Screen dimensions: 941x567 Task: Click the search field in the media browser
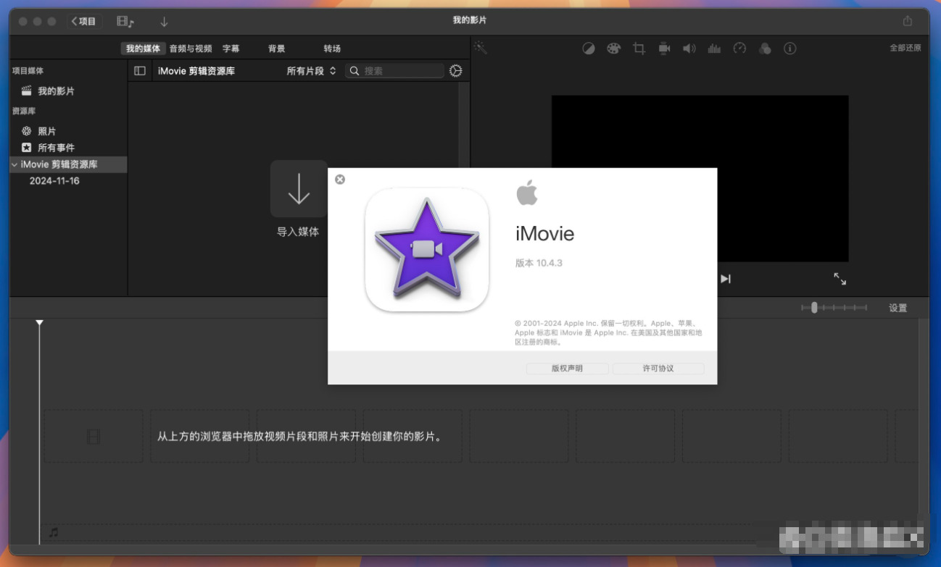click(x=394, y=71)
